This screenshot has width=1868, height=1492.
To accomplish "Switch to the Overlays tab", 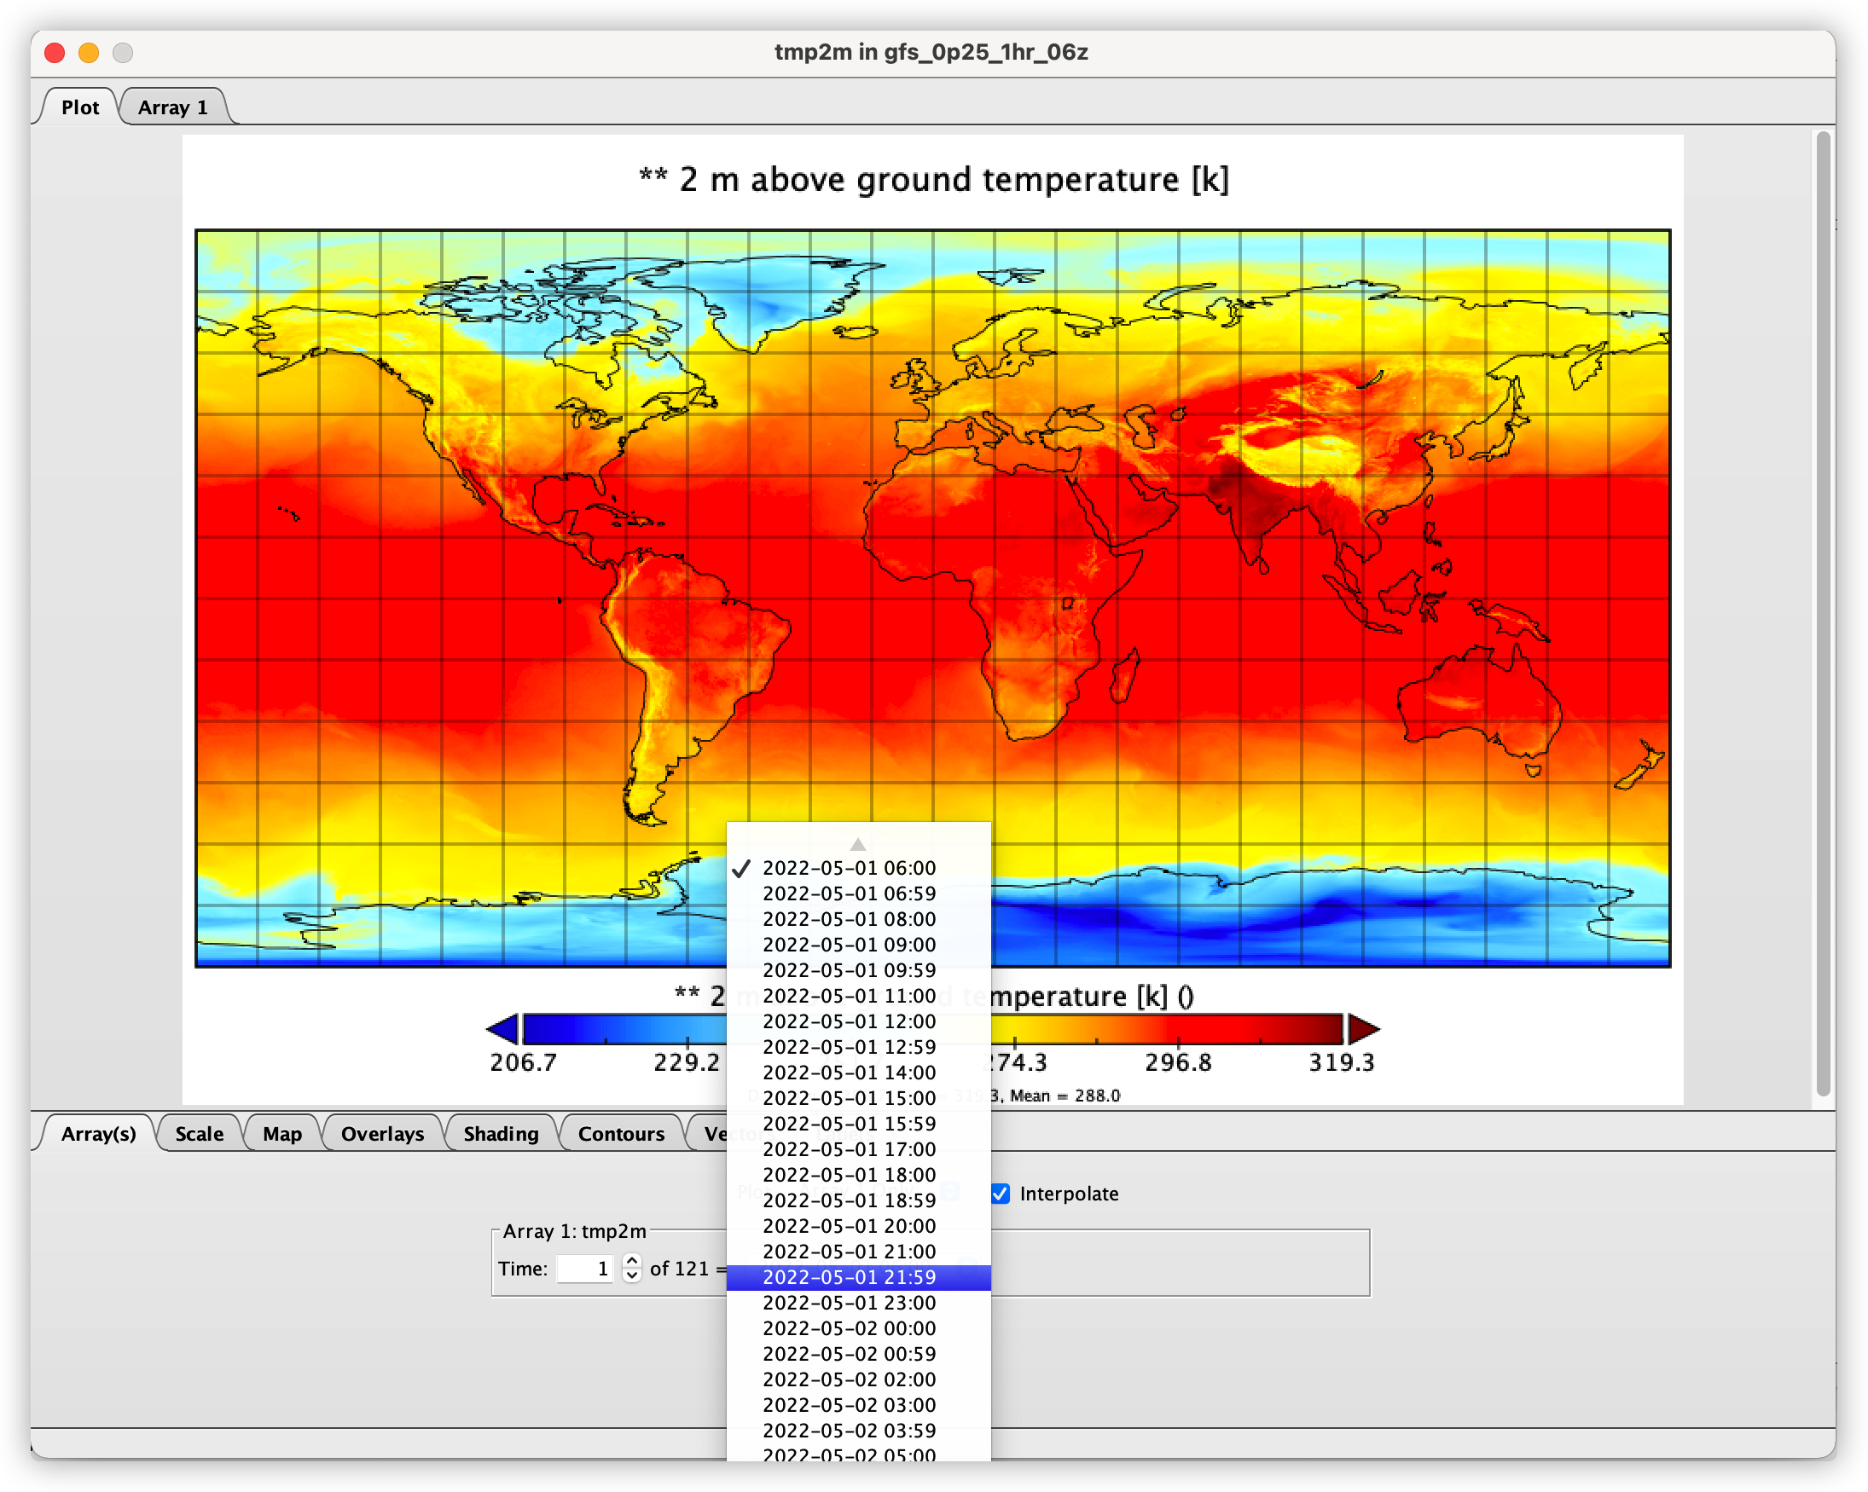I will pos(382,1135).
